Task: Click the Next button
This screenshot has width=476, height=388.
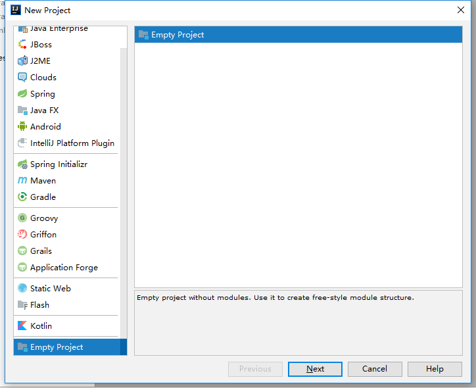Action: tap(315, 369)
